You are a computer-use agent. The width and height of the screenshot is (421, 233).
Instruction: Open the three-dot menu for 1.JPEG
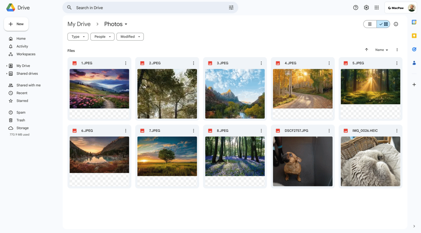pyautogui.click(x=126, y=63)
